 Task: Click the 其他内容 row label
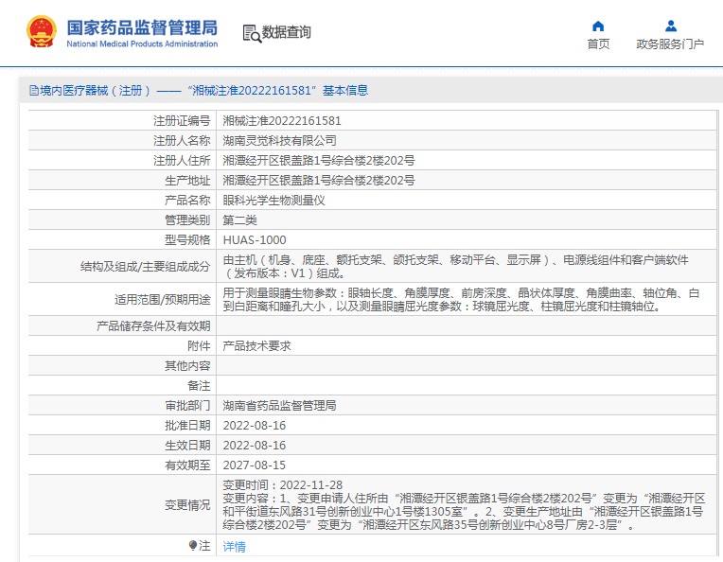pos(187,365)
